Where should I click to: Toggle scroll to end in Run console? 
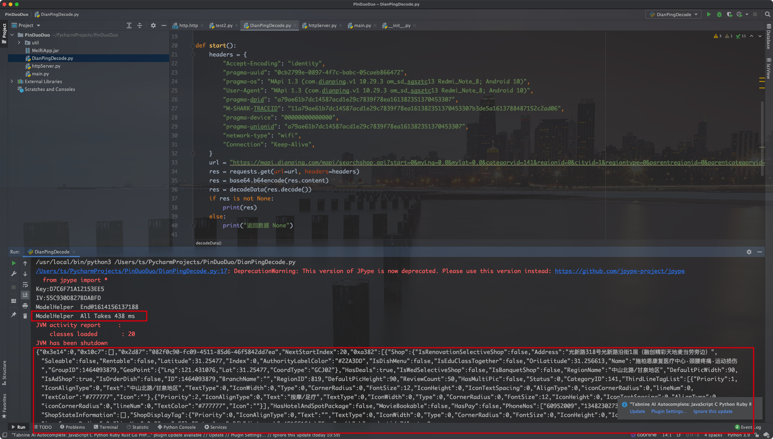point(25,295)
